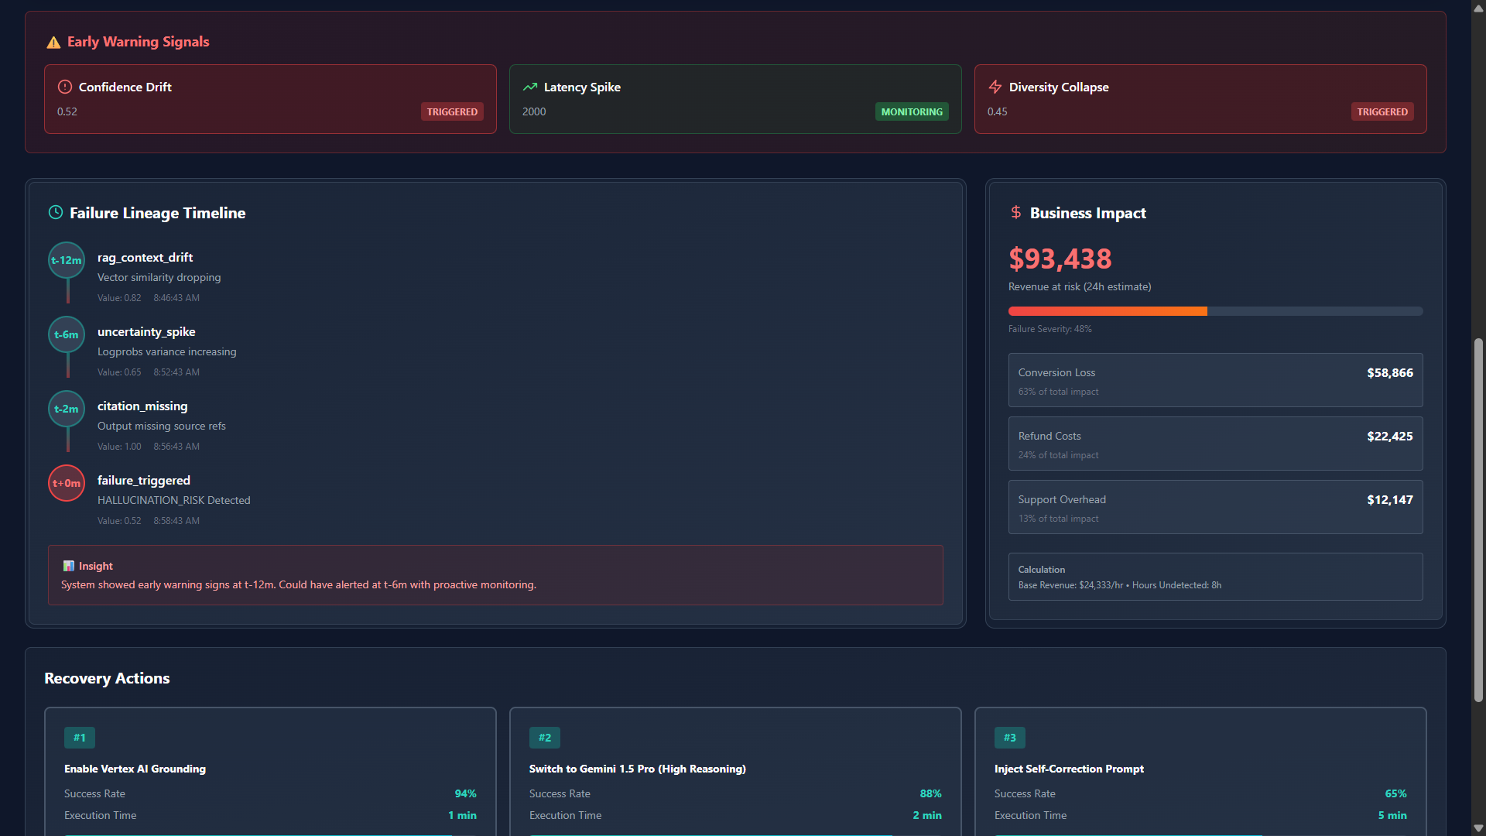Open the Refund Costs impact row

1215,444
